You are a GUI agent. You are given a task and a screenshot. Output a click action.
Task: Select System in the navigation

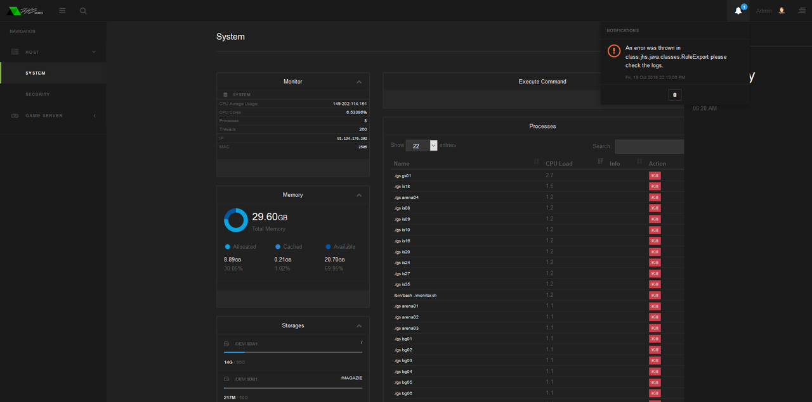(x=53, y=73)
